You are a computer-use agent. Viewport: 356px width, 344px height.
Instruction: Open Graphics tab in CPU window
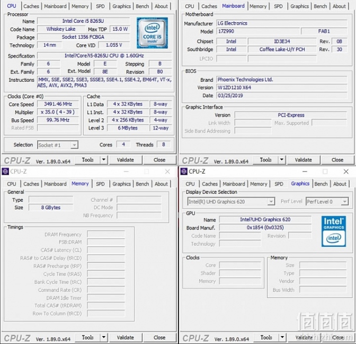tap(121, 6)
